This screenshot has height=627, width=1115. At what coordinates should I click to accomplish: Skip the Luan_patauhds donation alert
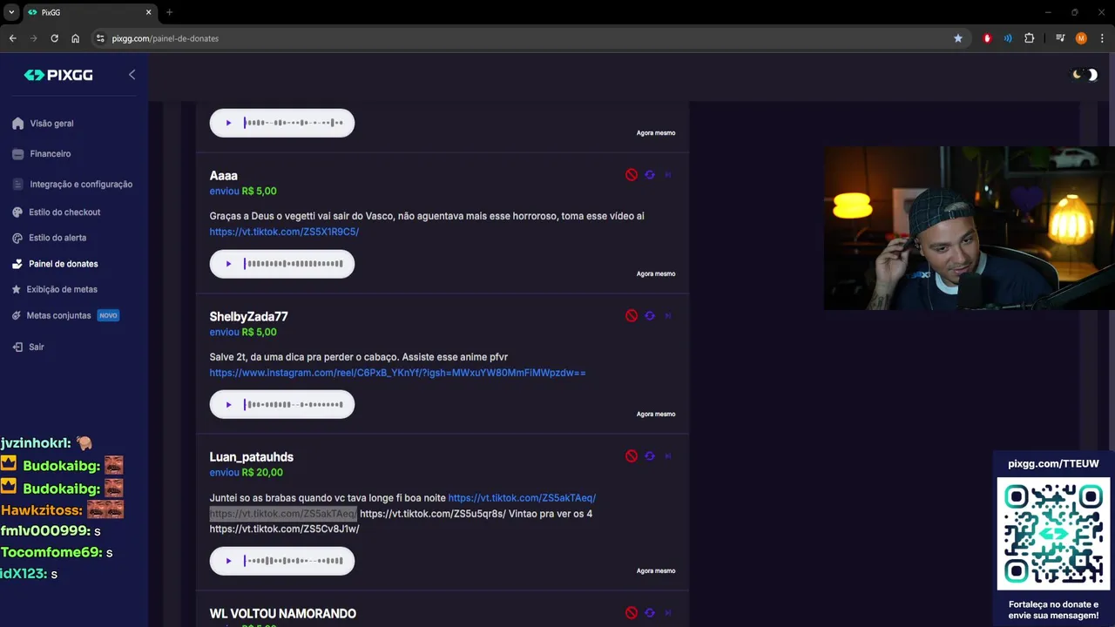click(x=669, y=456)
